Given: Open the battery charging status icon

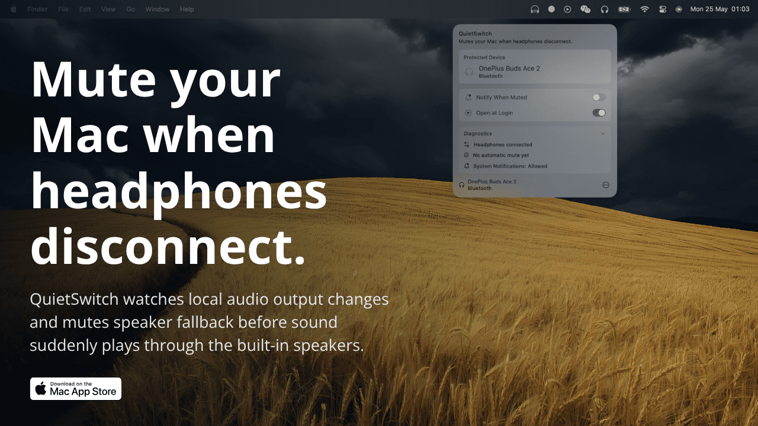Looking at the screenshot, I should point(624,9).
